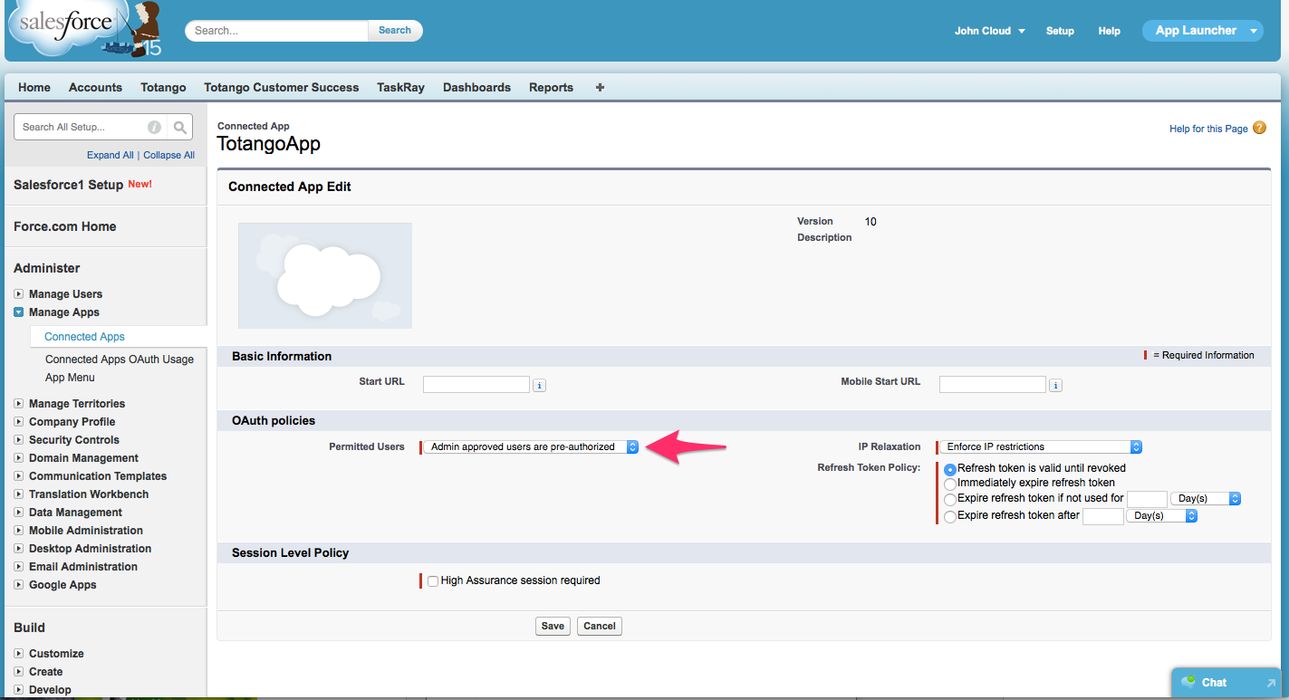
Task: Expand Security Controls section
Action: (x=19, y=440)
